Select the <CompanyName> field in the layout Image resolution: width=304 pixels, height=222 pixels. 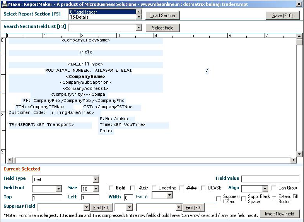[x=85, y=76]
